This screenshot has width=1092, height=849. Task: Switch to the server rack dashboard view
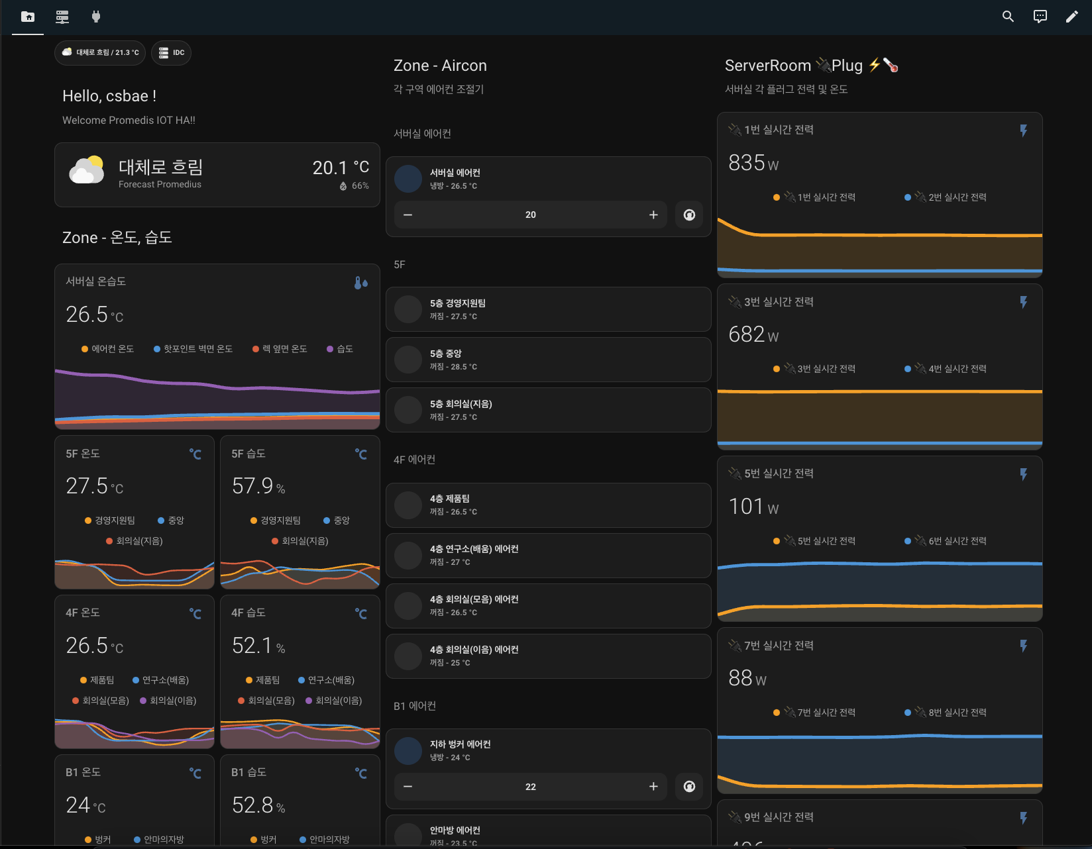62,17
